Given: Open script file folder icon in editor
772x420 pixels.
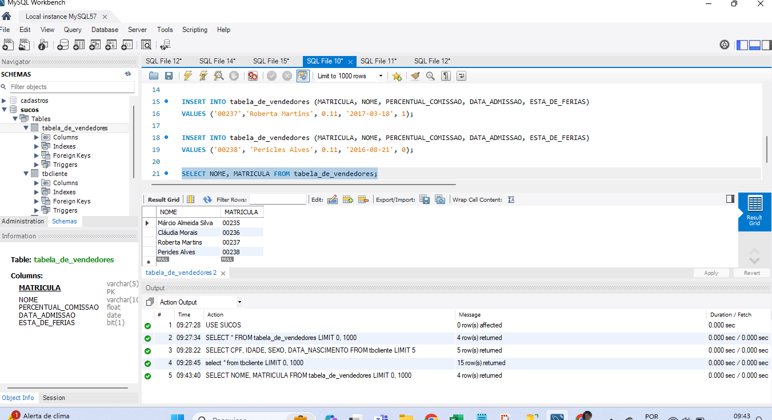Looking at the screenshot, I should coord(154,76).
